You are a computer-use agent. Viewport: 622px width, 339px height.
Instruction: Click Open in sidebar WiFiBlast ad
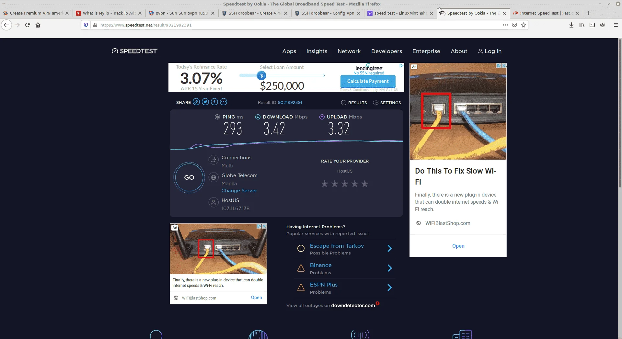(458, 246)
